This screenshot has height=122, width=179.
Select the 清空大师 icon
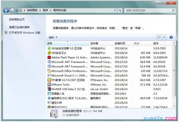[x=49, y=103]
